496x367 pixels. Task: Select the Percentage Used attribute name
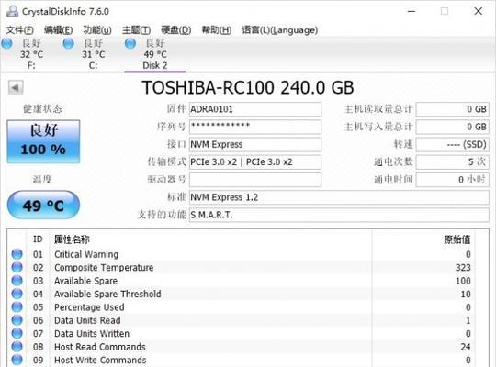coord(89,307)
